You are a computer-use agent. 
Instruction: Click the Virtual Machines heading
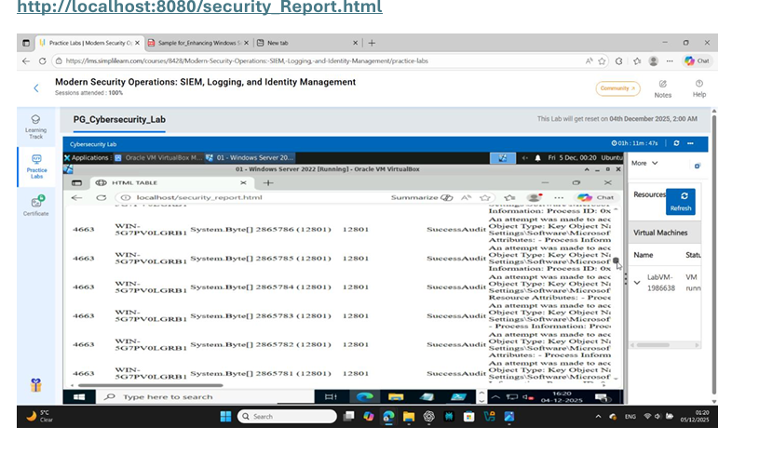pyautogui.click(x=660, y=233)
